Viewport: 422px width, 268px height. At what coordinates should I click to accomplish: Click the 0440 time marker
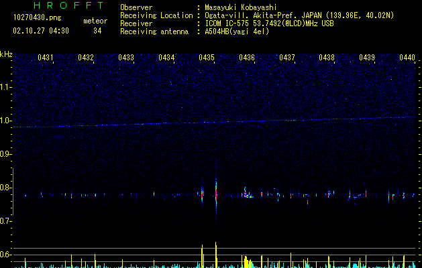[407, 58]
